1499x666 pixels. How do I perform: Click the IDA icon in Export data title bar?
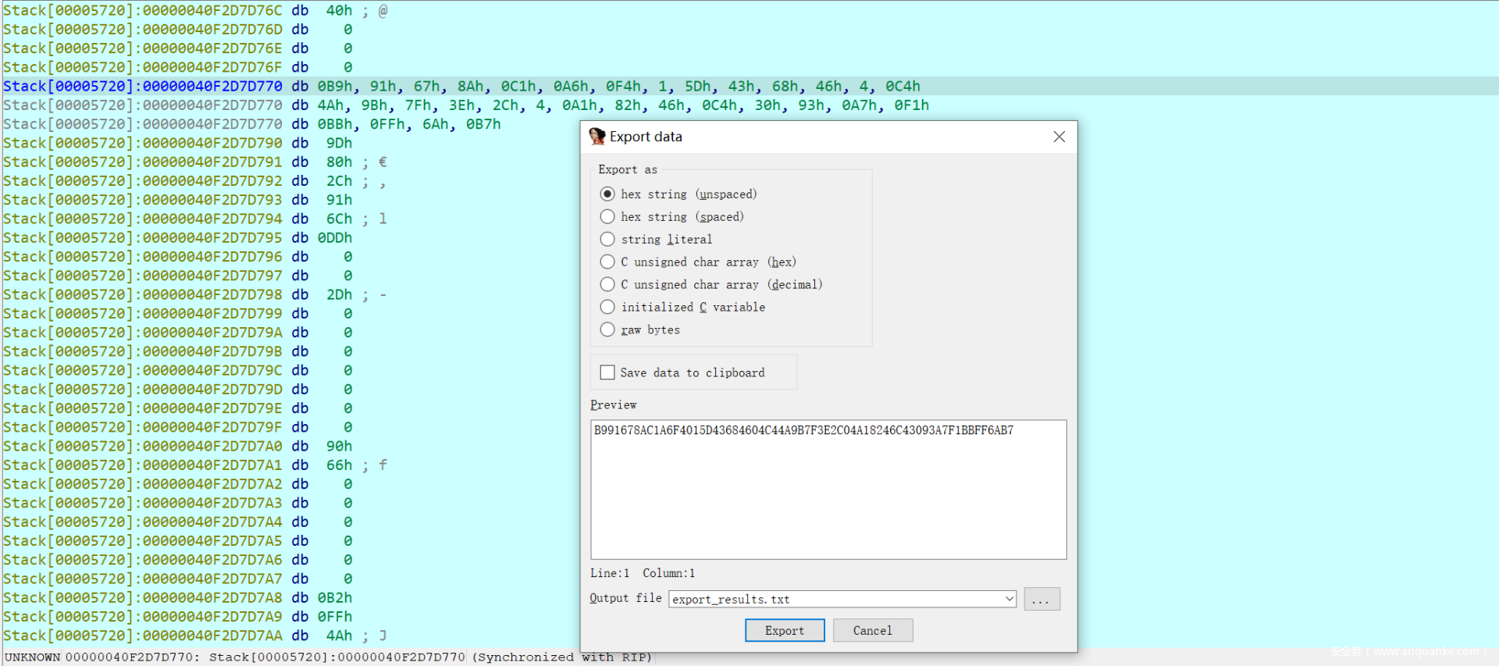(597, 137)
